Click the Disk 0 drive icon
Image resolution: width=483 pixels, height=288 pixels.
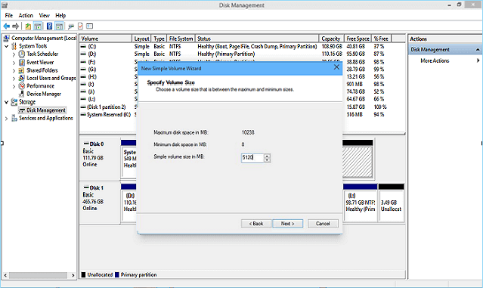[86, 144]
